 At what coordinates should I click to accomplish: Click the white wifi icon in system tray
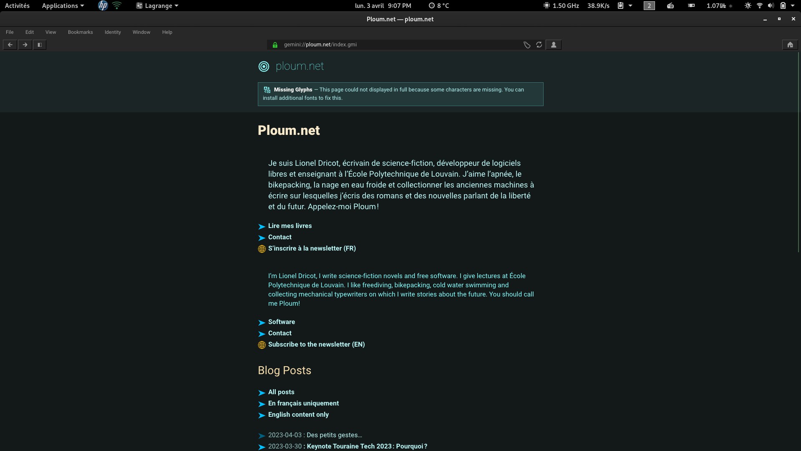click(760, 5)
